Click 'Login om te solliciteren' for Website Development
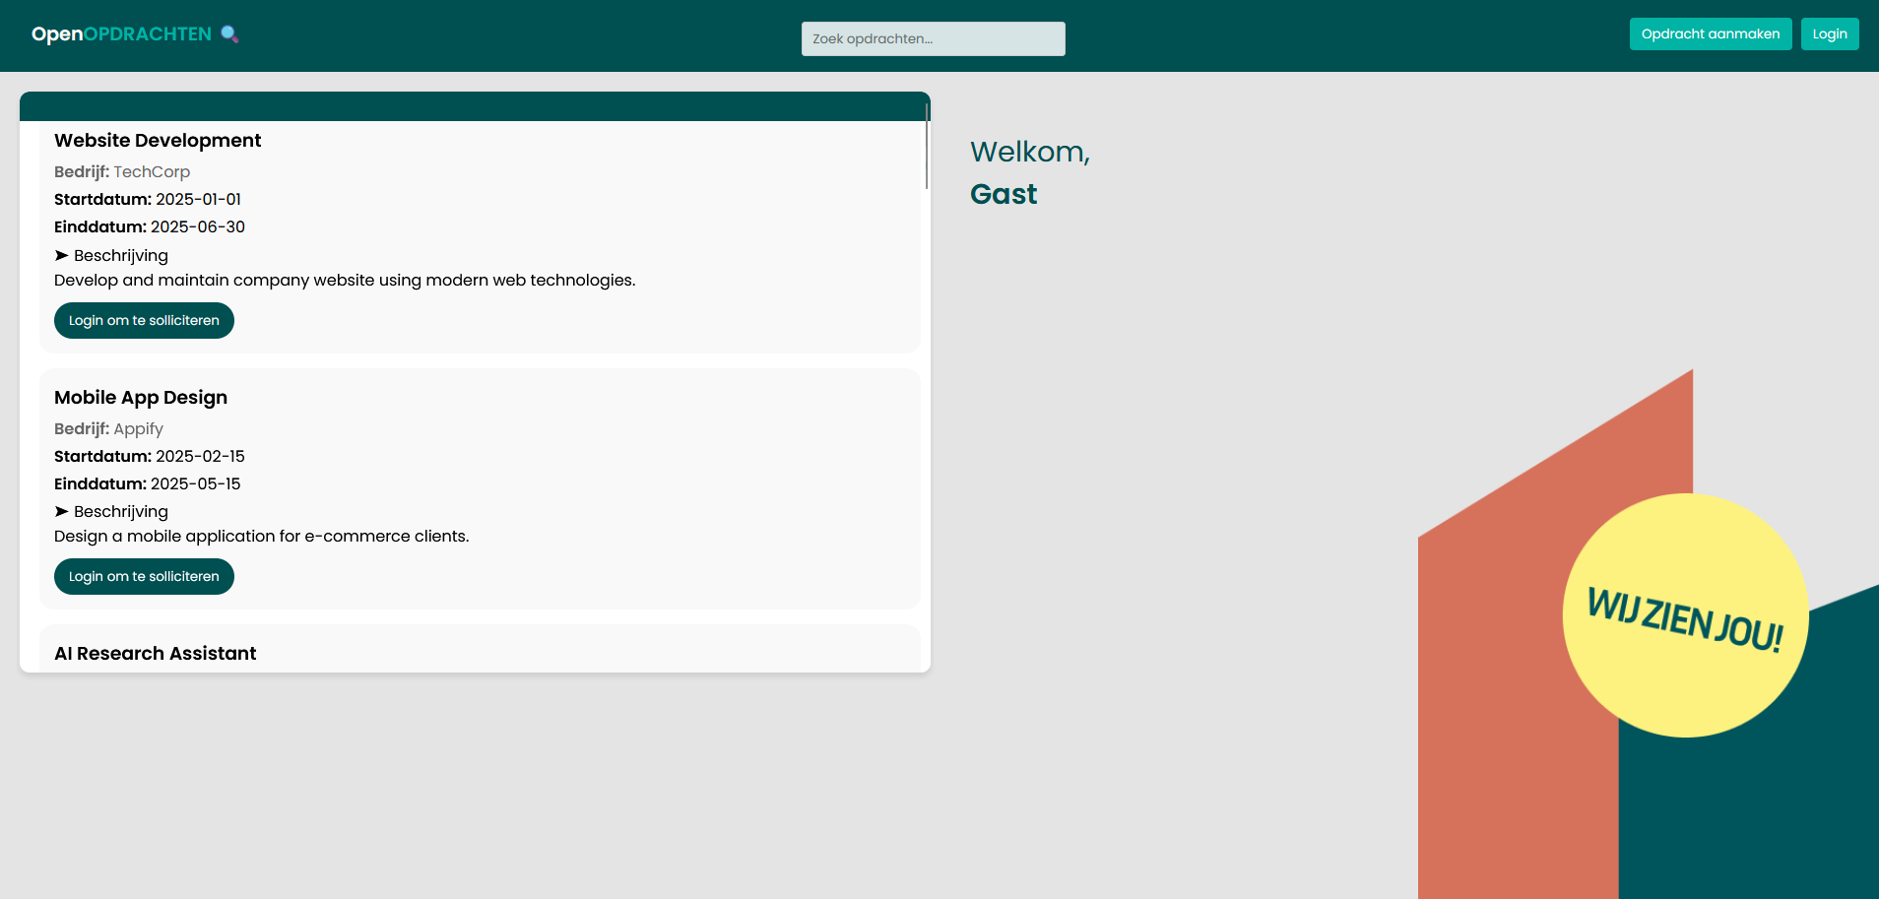Screen dimensions: 1879x899 [143, 320]
